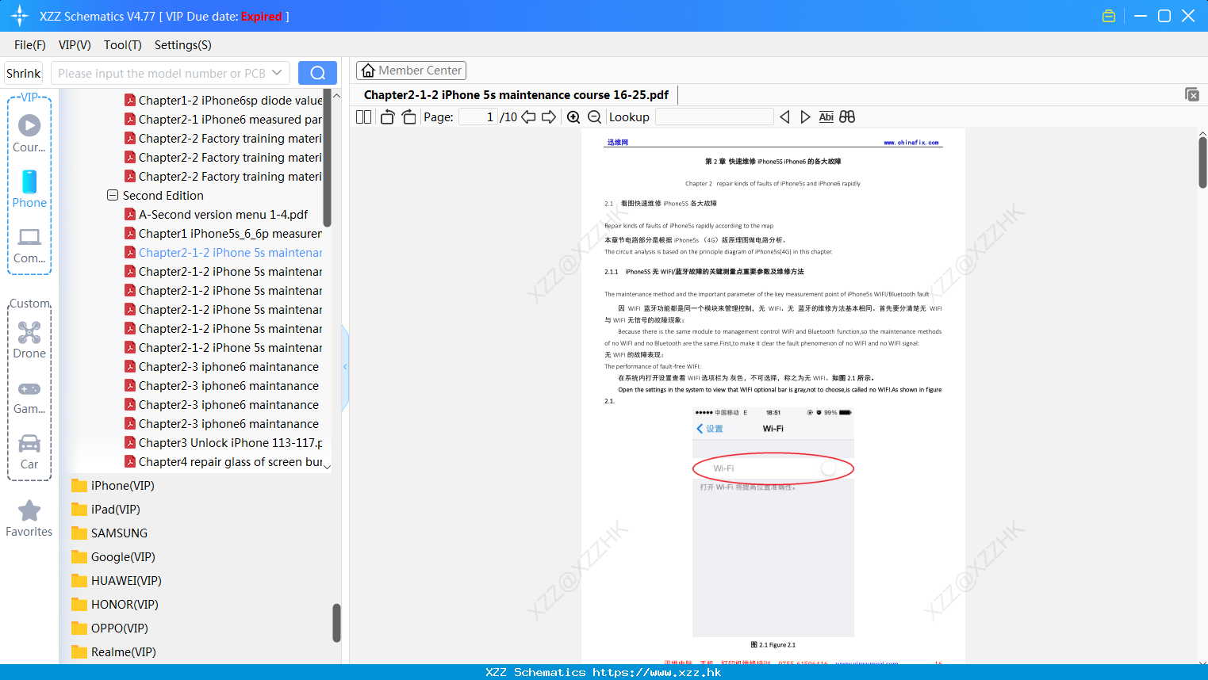Zoom in on the PDF
The image size is (1208, 680).
(x=573, y=117)
